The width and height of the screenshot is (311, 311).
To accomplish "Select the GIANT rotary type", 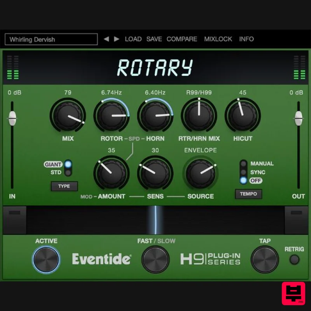I will tap(52, 164).
